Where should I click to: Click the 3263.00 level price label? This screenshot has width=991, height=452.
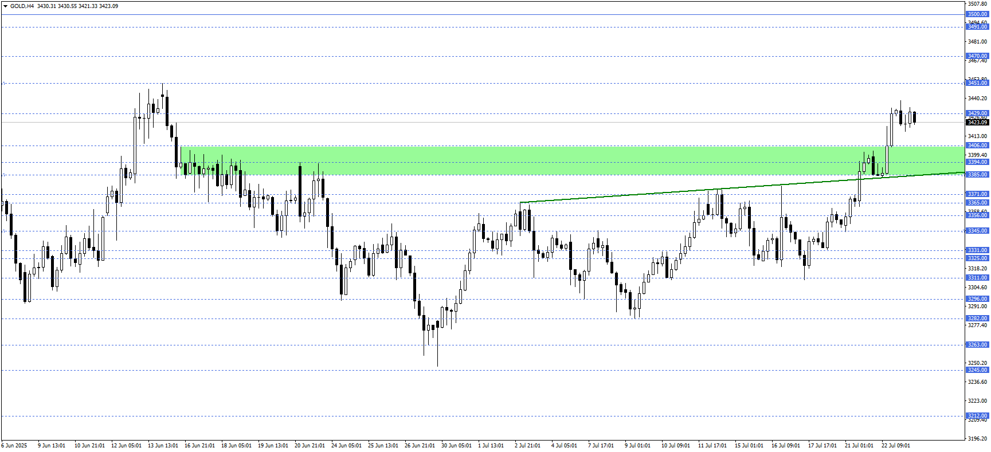[x=977, y=345]
